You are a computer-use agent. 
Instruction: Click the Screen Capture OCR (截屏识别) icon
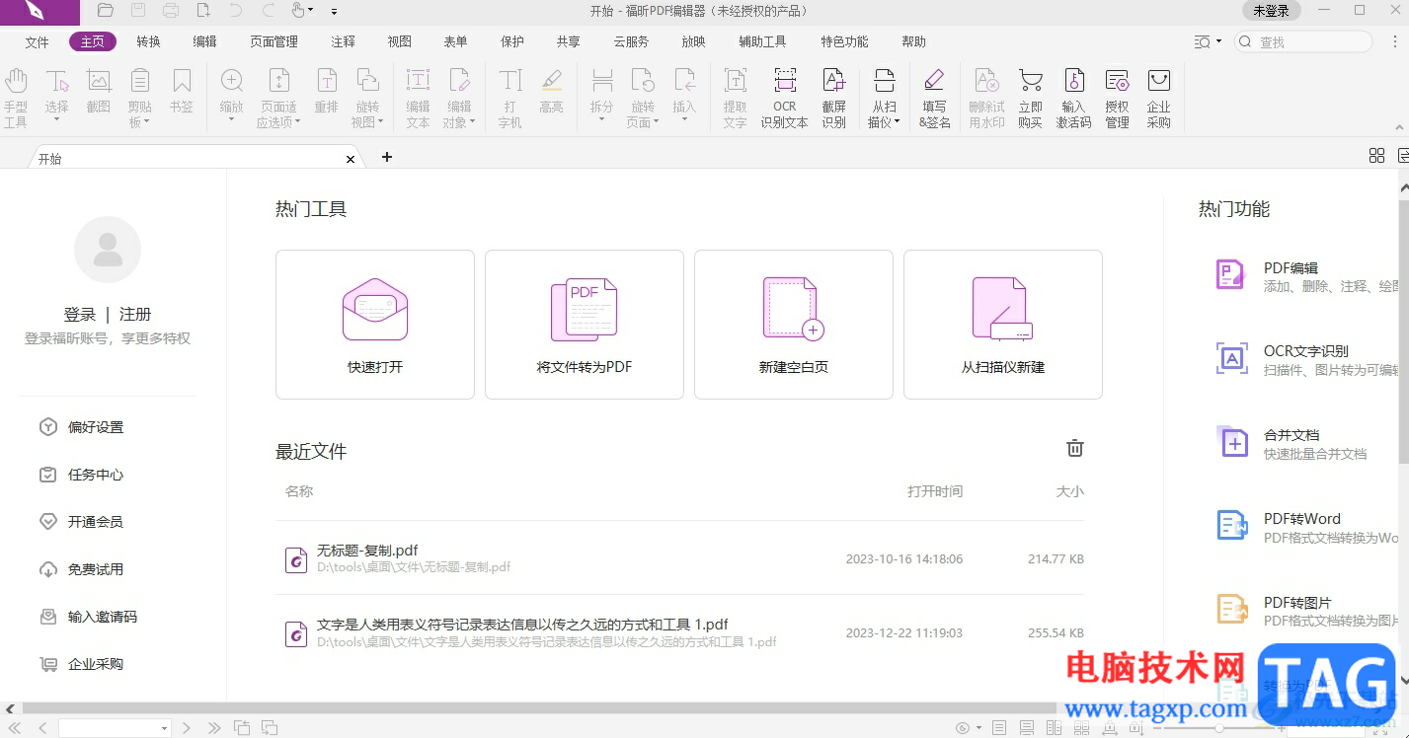[834, 98]
